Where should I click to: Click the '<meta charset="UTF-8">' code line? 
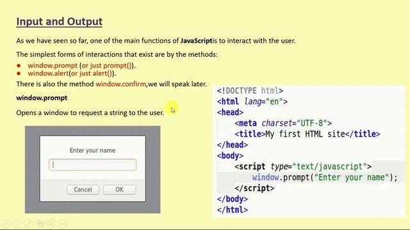(283, 123)
